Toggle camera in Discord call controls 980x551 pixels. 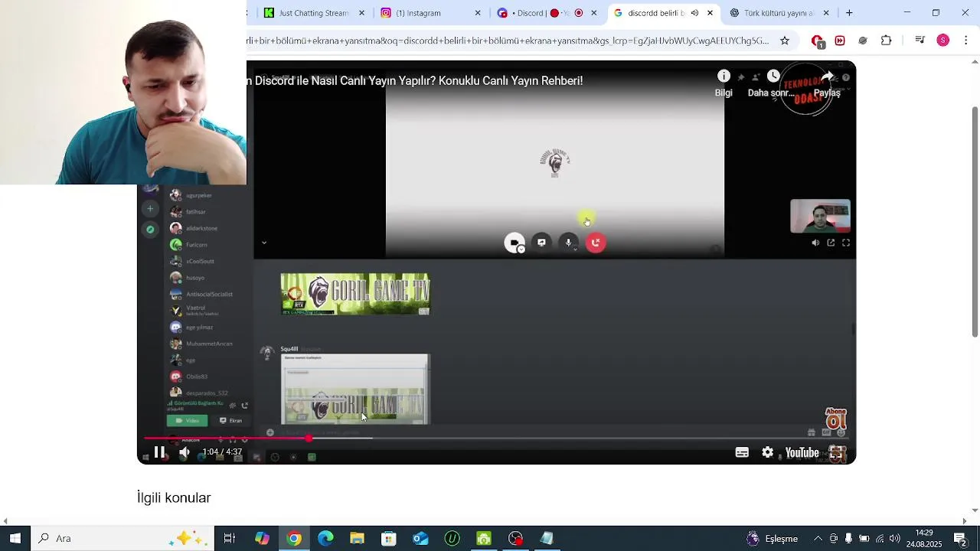(x=514, y=243)
